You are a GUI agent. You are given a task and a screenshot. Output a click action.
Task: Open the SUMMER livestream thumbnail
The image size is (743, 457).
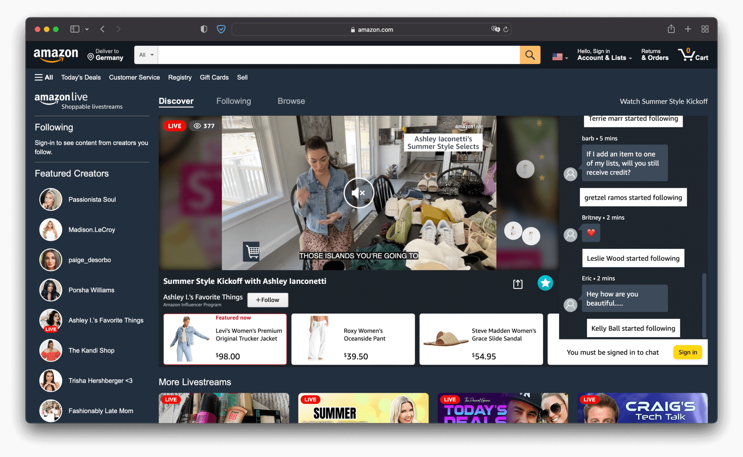pos(363,408)
